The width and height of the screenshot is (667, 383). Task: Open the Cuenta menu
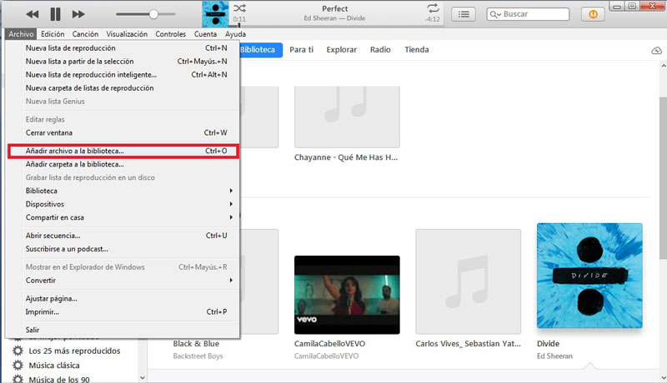coord(205,34)
